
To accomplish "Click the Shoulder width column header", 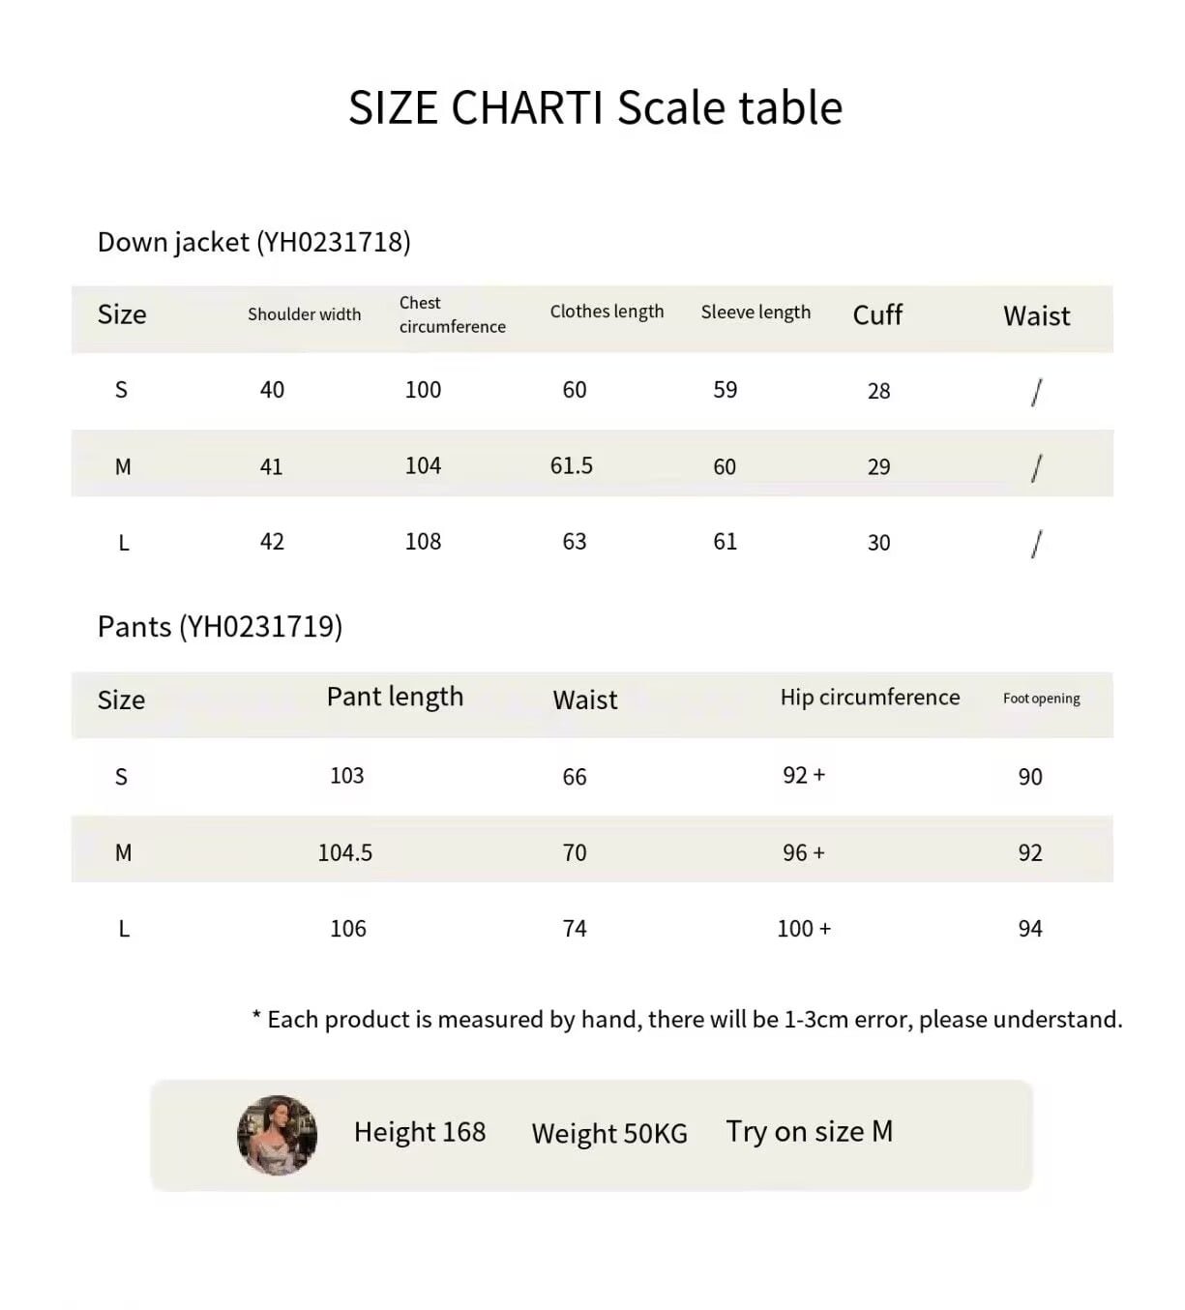I will click(304, 314).
